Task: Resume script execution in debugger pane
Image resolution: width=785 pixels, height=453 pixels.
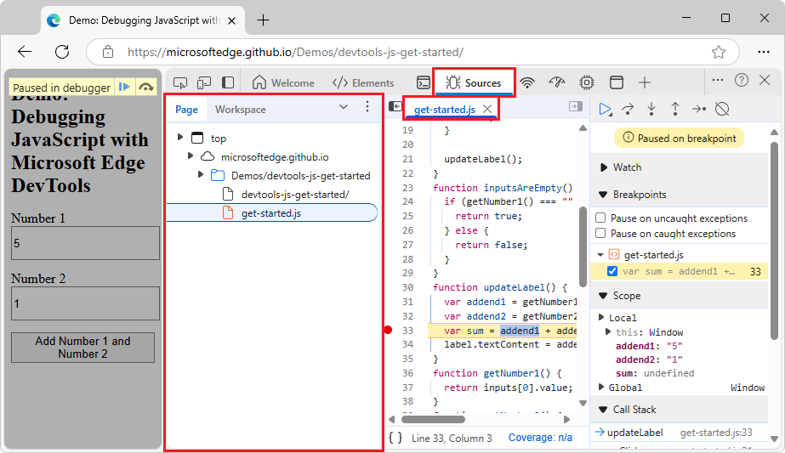Action: pos(605,109)
